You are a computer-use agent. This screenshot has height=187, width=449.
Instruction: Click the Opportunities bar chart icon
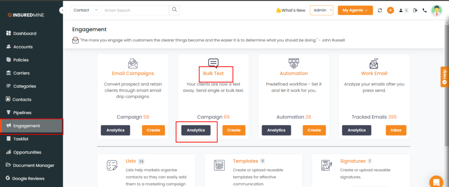click(8, 152)
